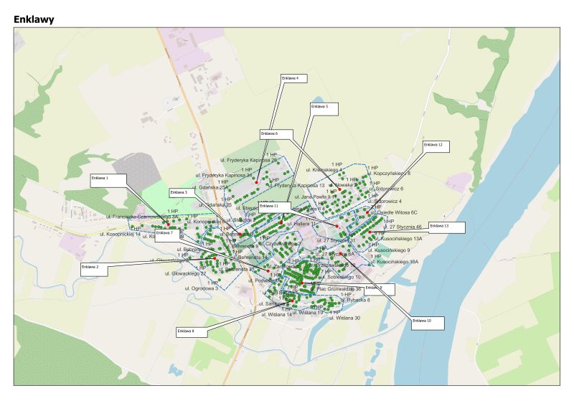The height and width of the screenshot is (406, 574).
Task: Select the 'Enklawa 7' callout label
Action: 167,235
